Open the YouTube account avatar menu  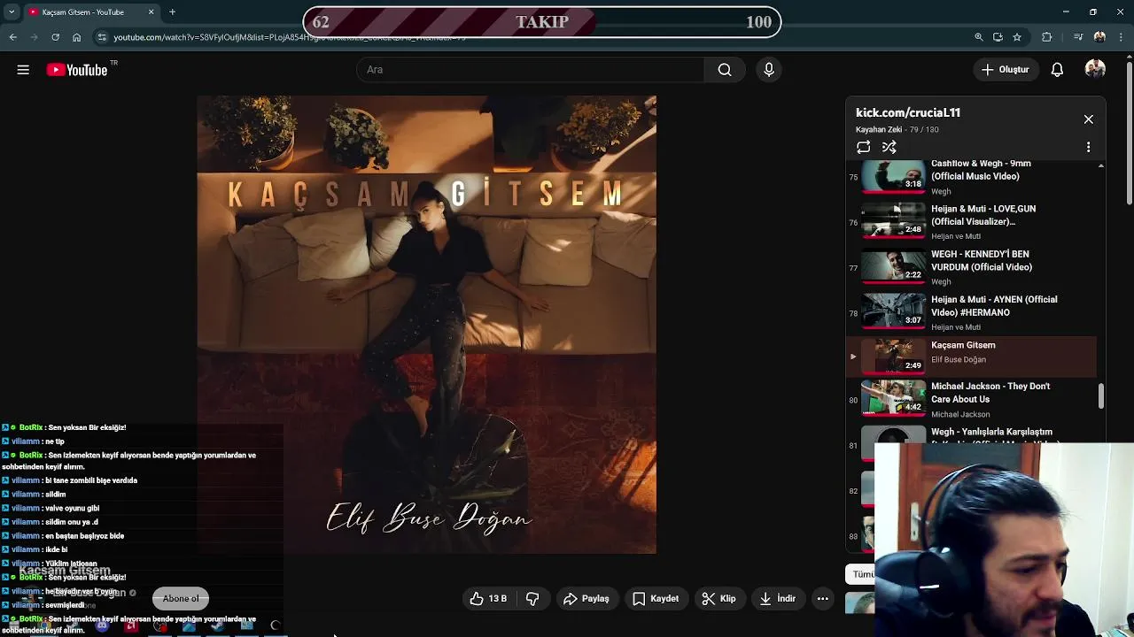pos(1095,70)
